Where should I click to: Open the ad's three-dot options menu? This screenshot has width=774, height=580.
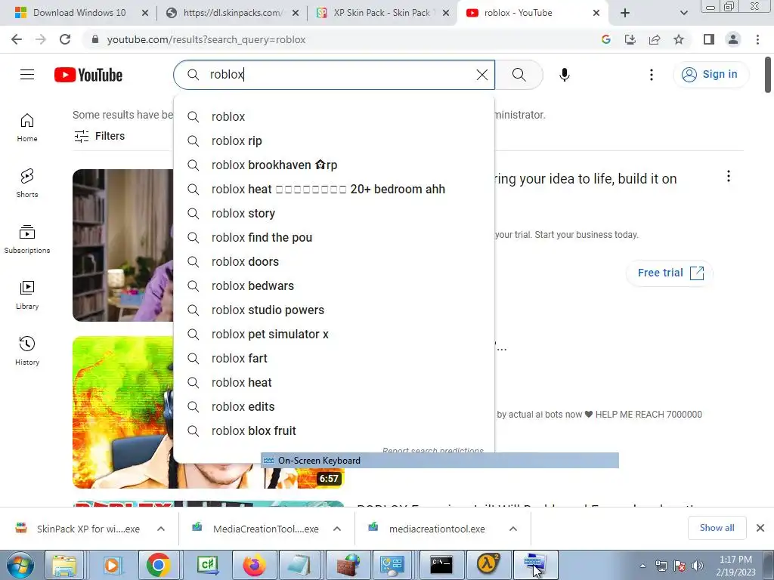click(x=728, y=176)
